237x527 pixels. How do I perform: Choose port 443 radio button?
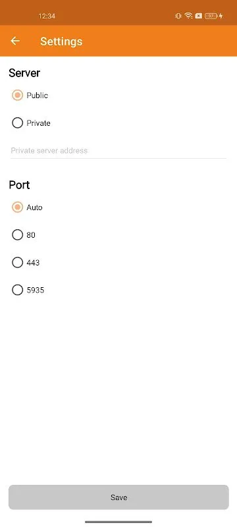(18, 262)
